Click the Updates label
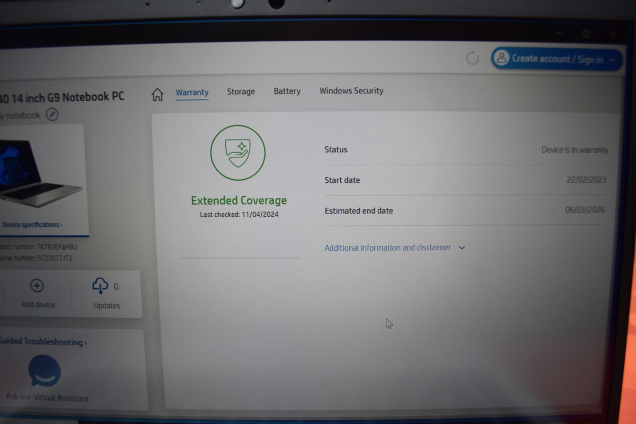The width and height of the screenshot is (636, 424). [x=107, y=306]
